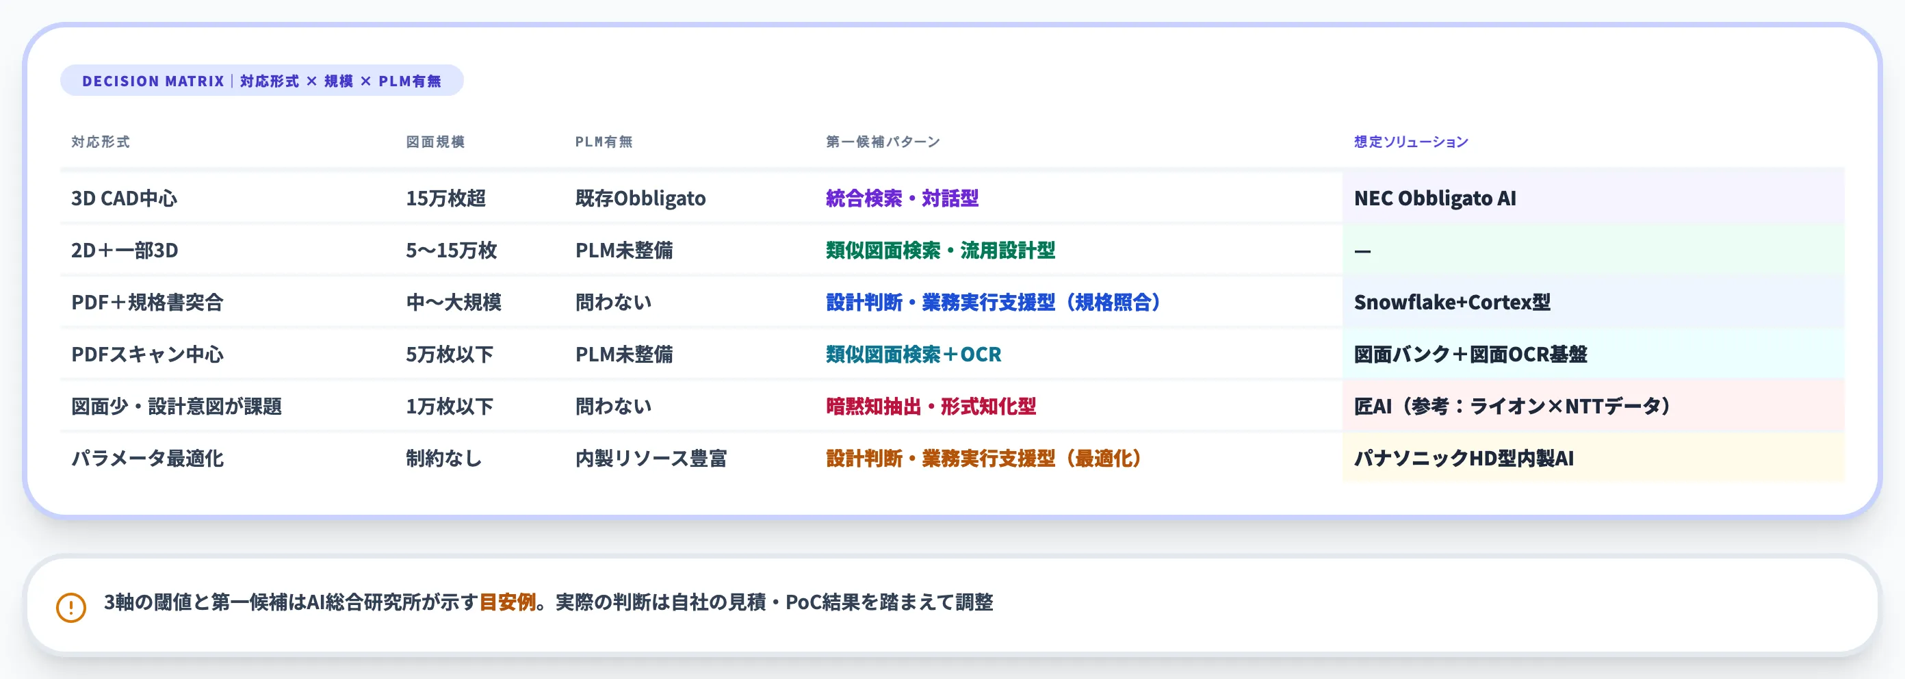The image size is (1905, 679).
Task: Click the dash solution cell in 2D＋一部3D row
Action: [x=1593, y=250]
